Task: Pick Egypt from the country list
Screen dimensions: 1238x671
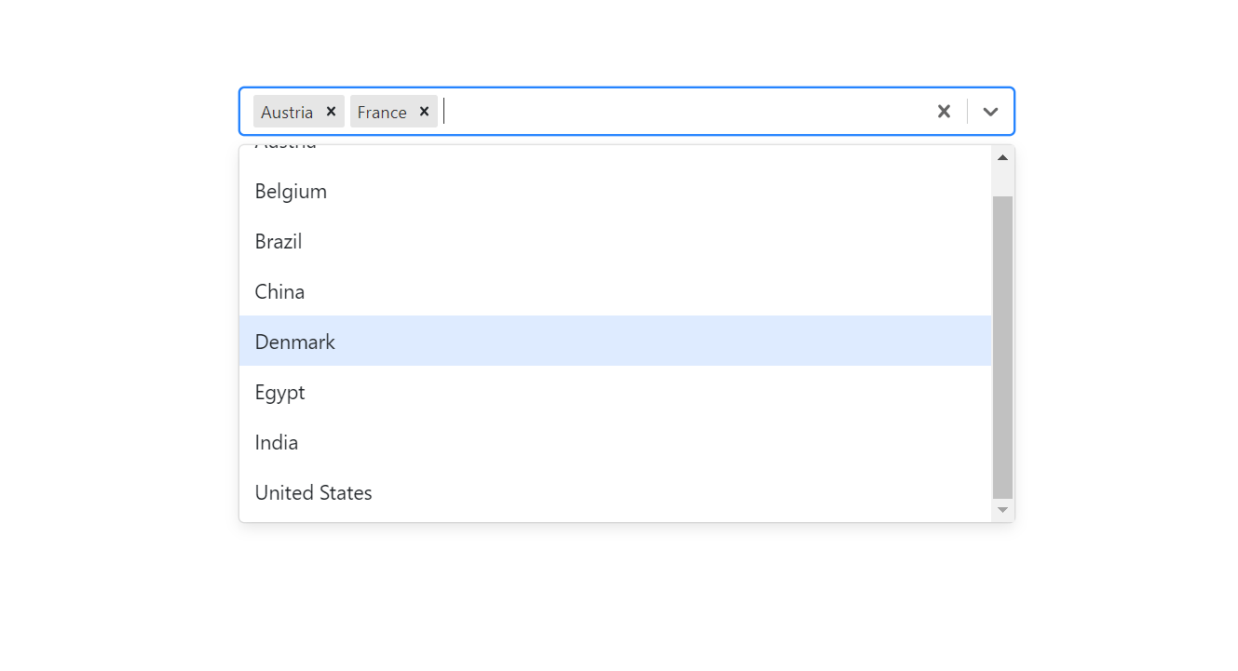Action: (x=279, y=392)
